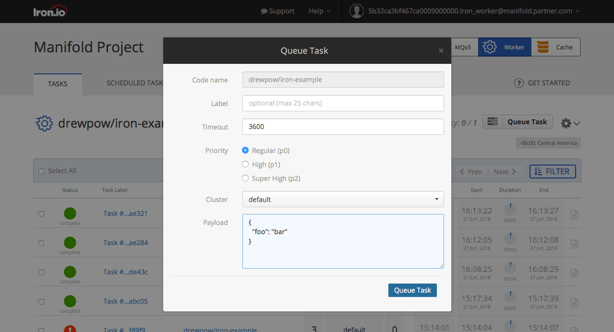Click the Worker gear icon
This screenshot has height=332, width=614.
(489, 47)
